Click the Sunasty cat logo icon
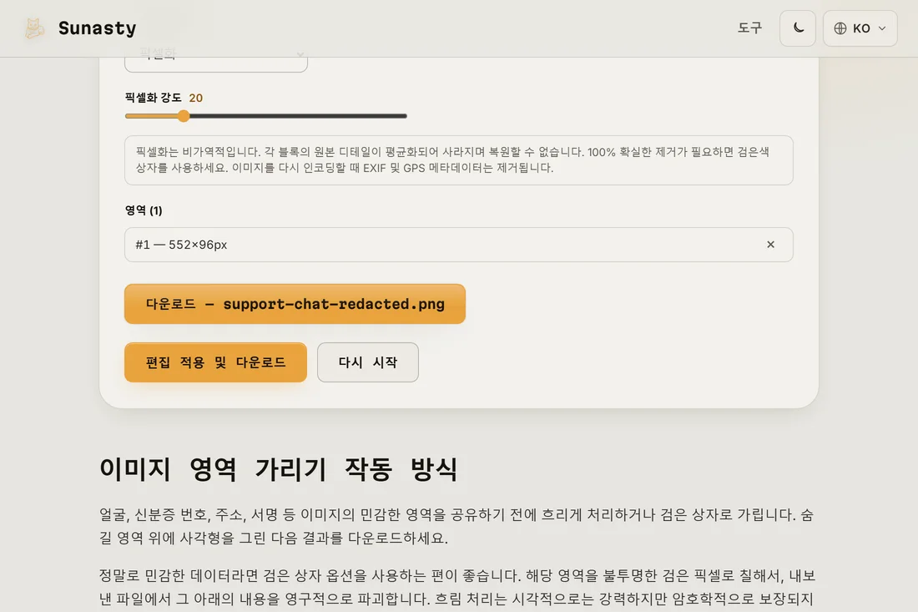Image resolution: width=918 pixels, height=612 pixels. point(34,28)
